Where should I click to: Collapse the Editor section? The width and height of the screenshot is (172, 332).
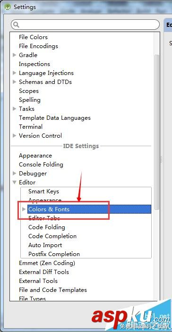[15, 183]
